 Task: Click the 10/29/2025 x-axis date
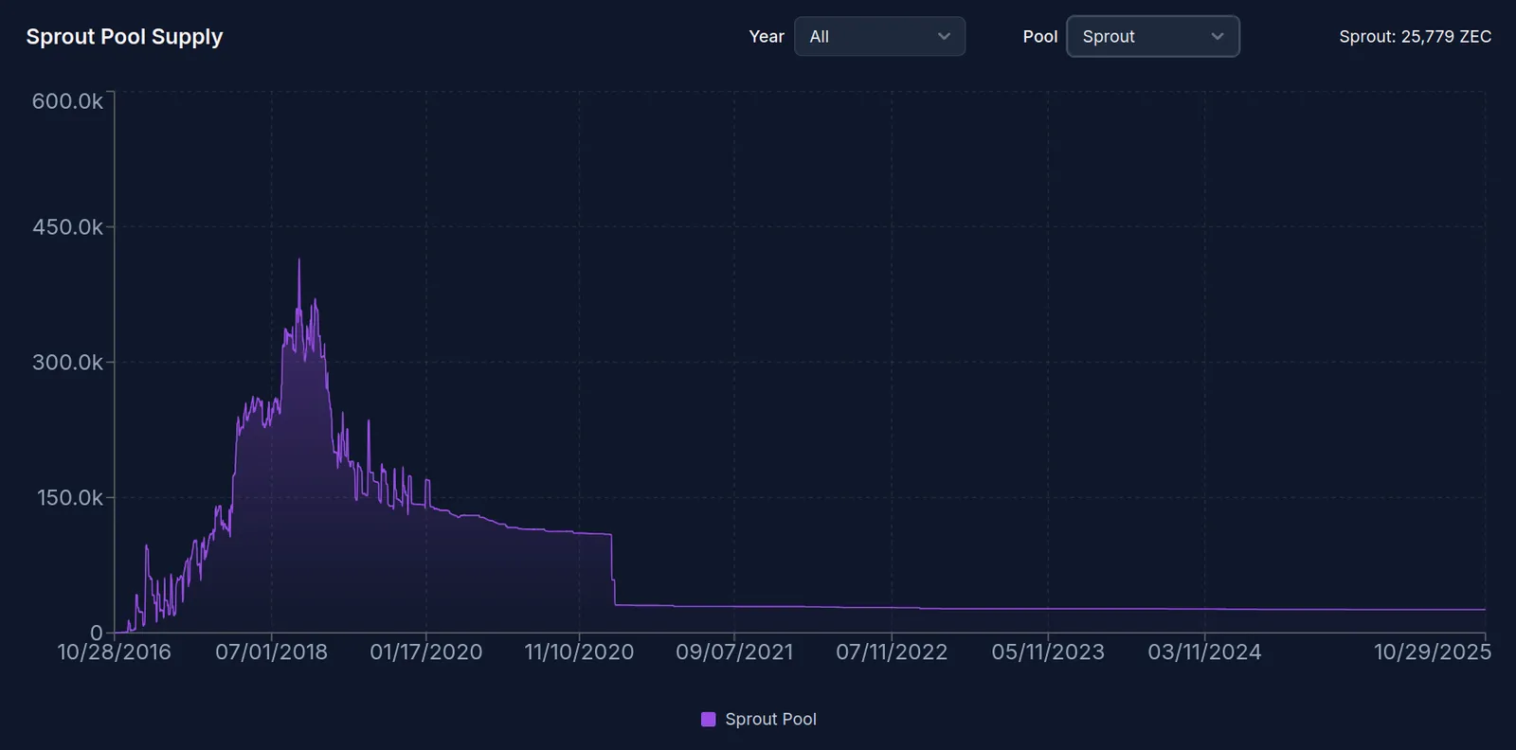[x=1433, y=652]
